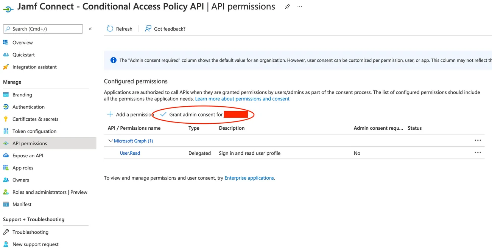The width and height of the screenshot is (492, 250).
Task: Click the Roles and administrators icon
Action: (x=6, y=192)
